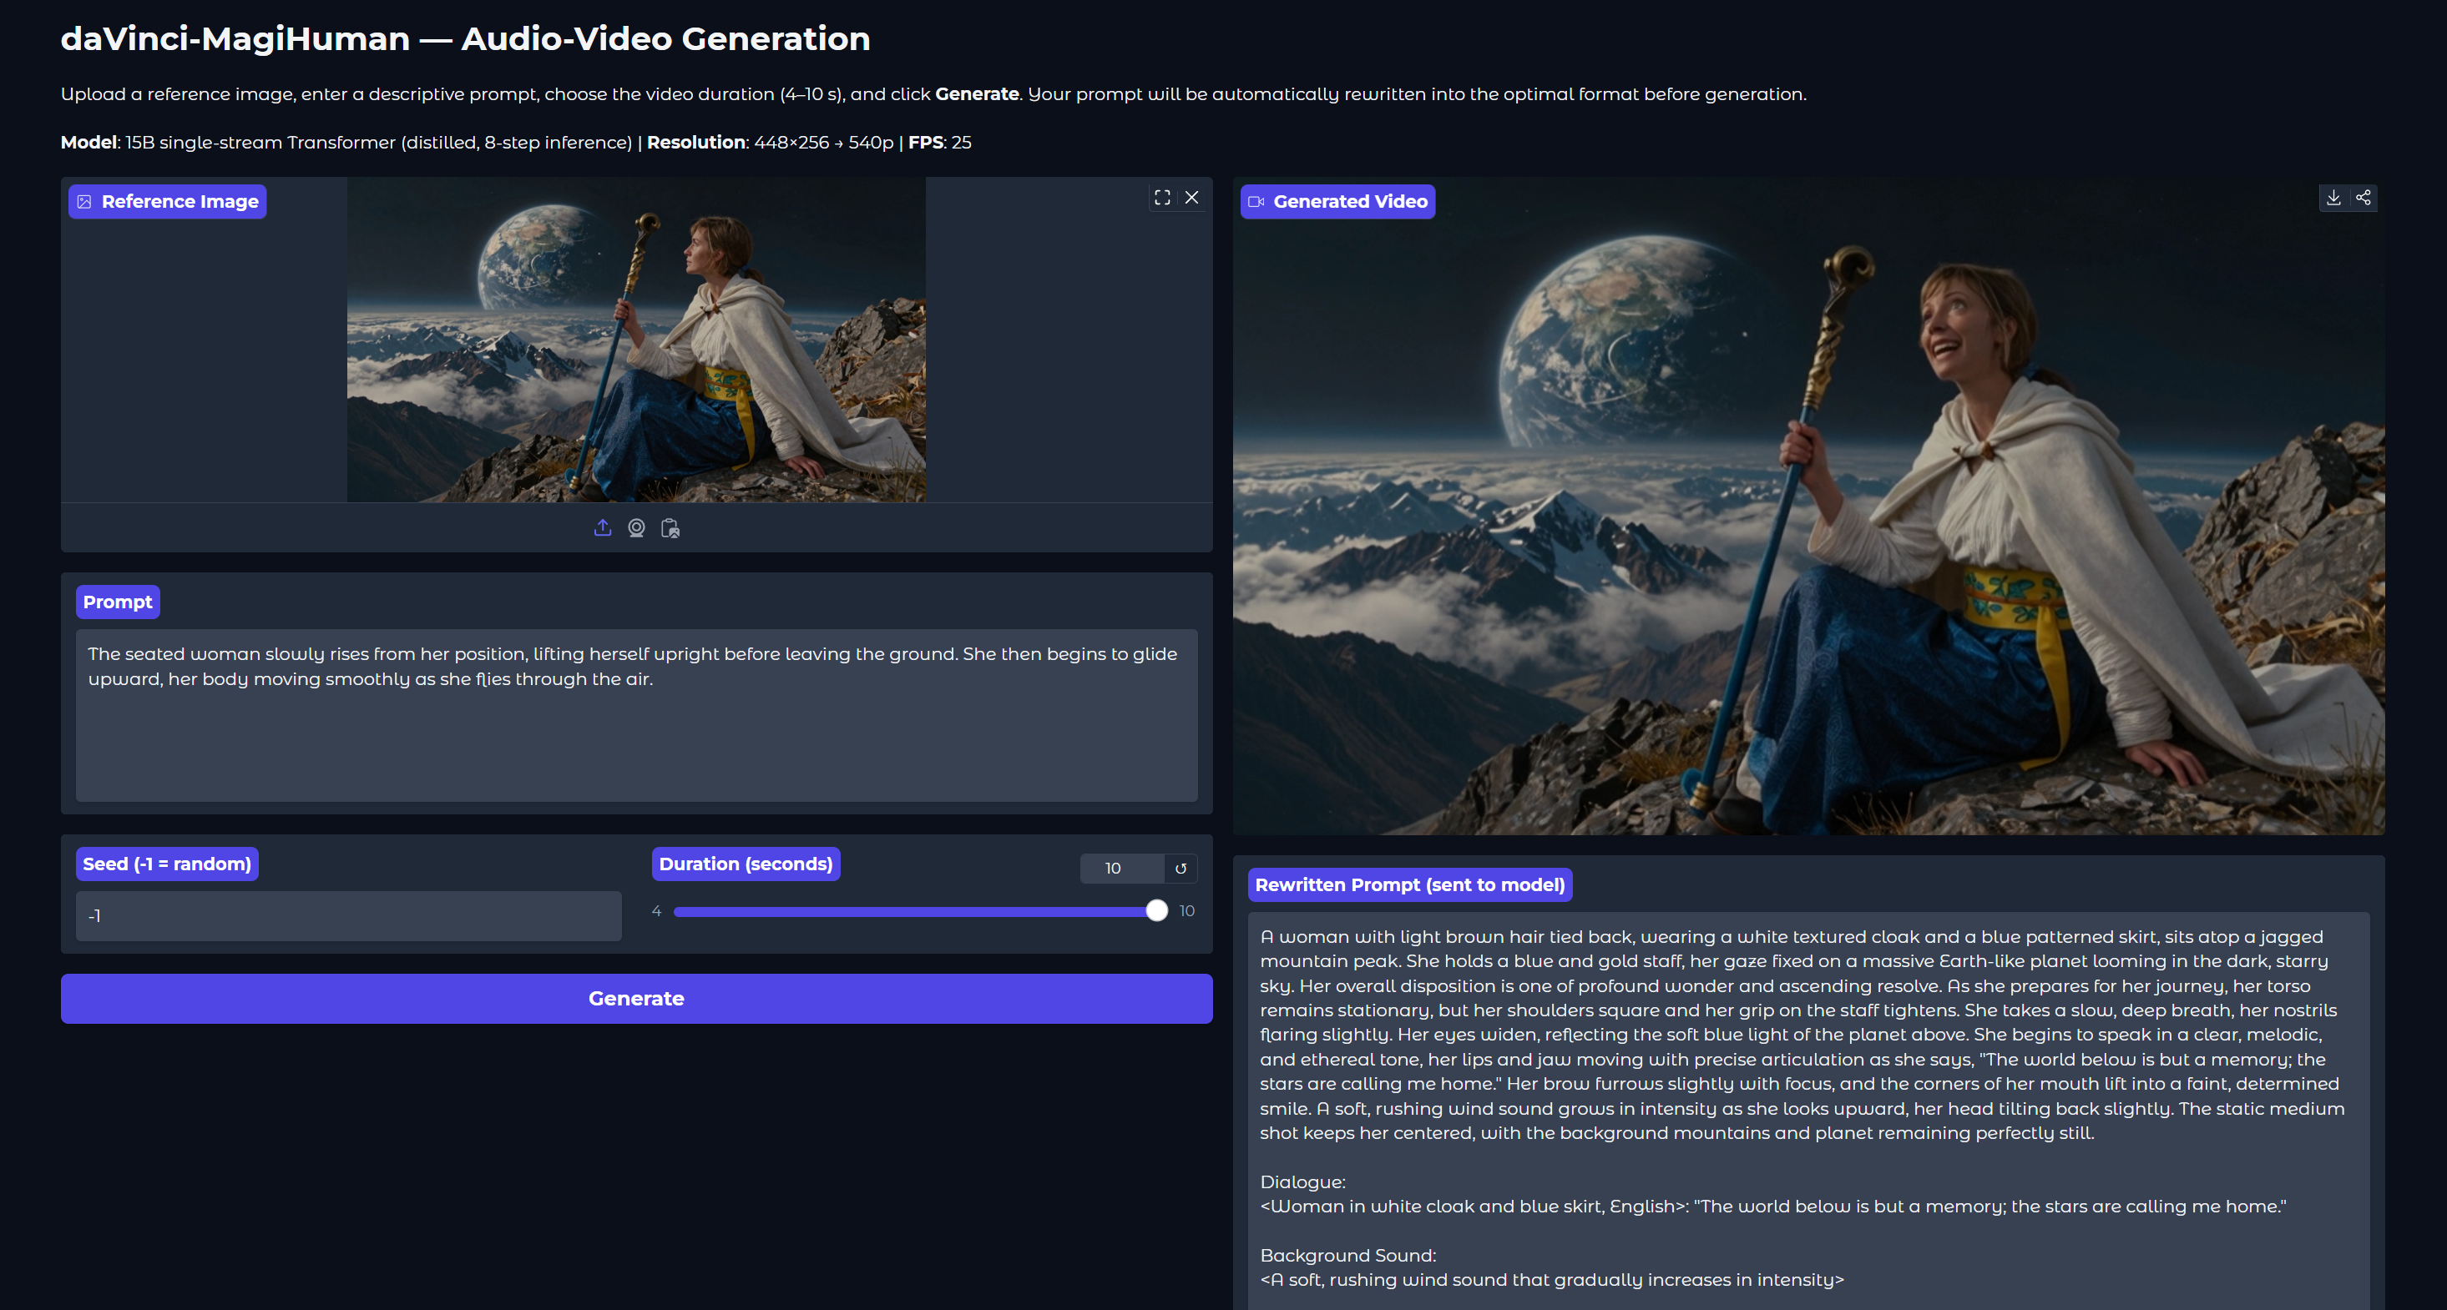This screenshot has height=1310, width=2447.
Task: Click the Duration (seconds) label
Action: (746, 864)
